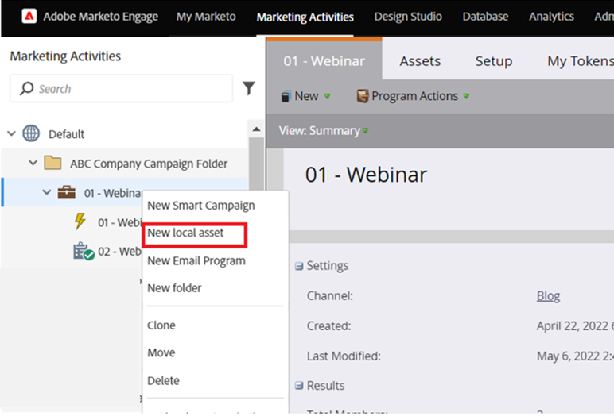
Task: Switch to the 01 - Webinar tab
Action: click(x=324, y=60)
